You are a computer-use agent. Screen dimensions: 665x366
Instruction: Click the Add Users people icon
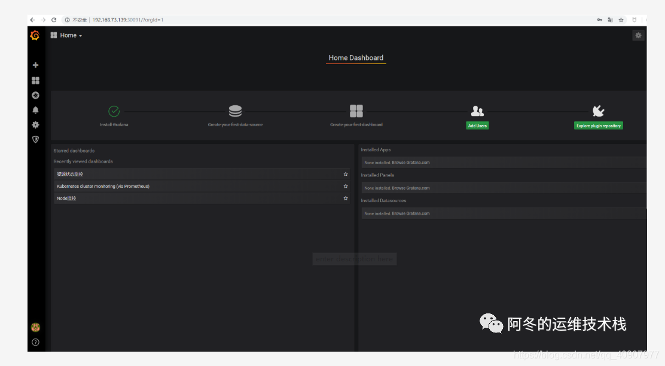pyautogui.click(x=478, y=111)
